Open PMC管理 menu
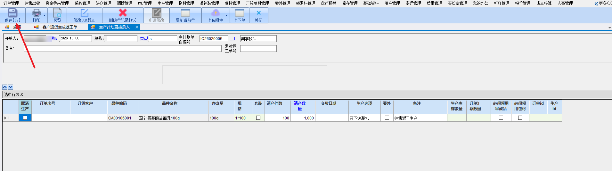The width and height of the screenshot is (612, 171). tap(145, 3)
